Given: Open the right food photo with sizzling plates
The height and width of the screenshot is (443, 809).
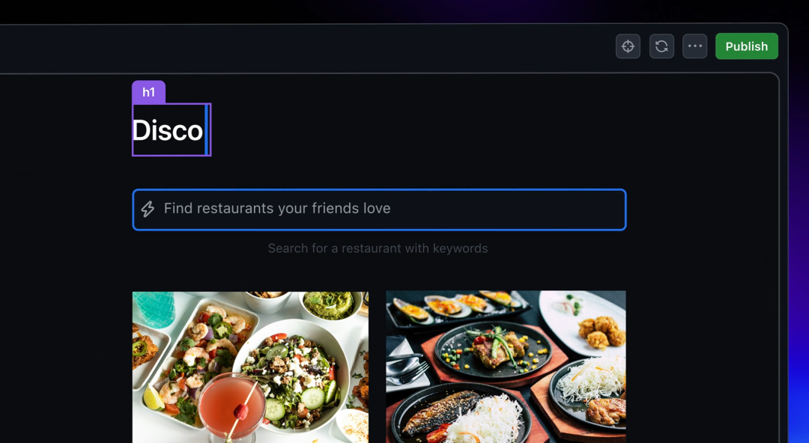Looking at the screenshot, I should tap(506, 367).
